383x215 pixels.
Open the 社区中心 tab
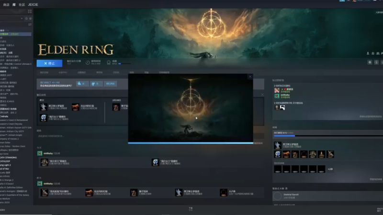[x=63, y=73]
